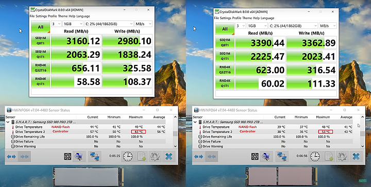Click the blue X icon in HWiNFO timed 0:06:56
Viewport: 371px width, 187px height.
tap(356, 157)
